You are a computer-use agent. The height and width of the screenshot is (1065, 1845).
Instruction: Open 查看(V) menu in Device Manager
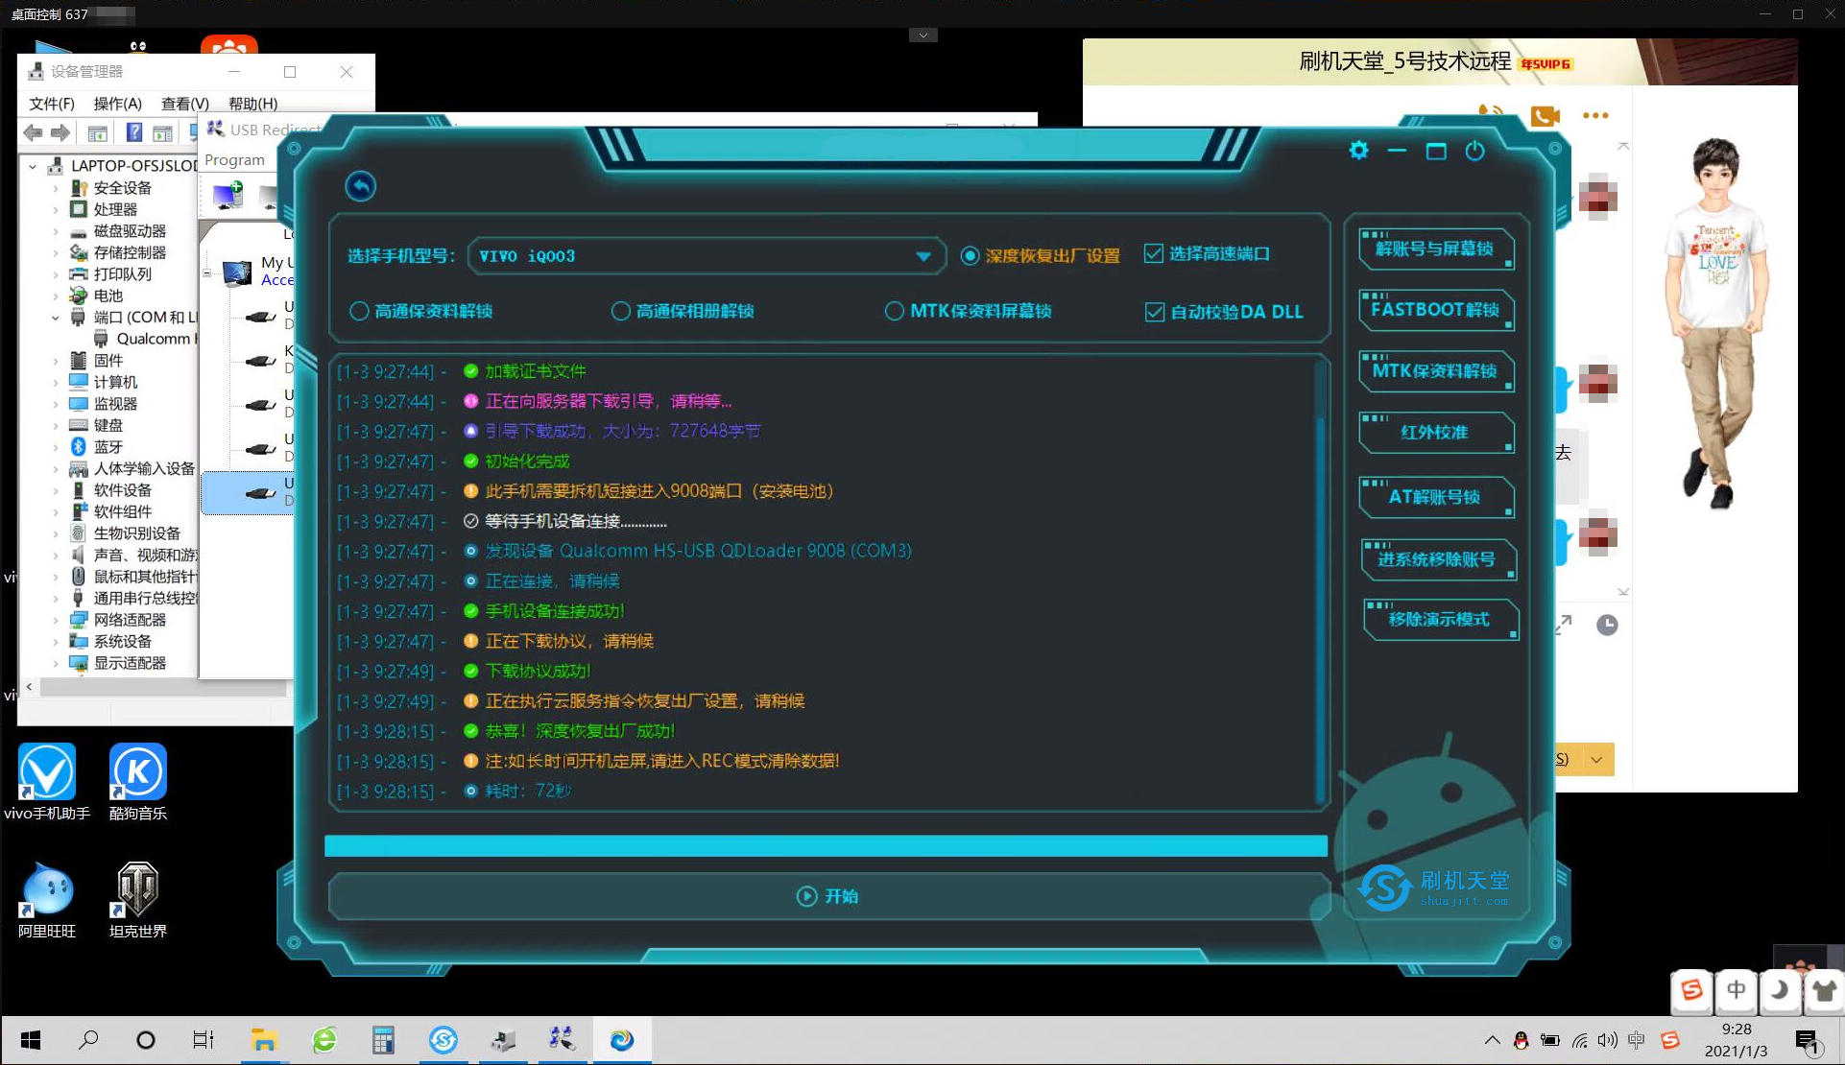[184, 104]
